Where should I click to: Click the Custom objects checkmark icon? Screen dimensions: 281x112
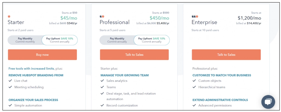(x=194, y=81)
